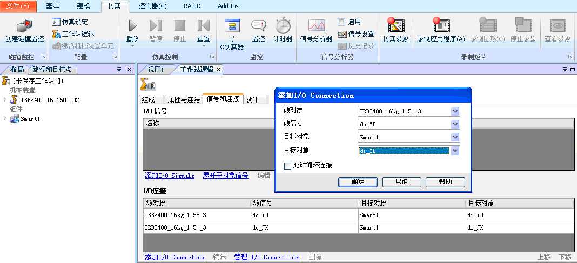The width and height of the screenshot is (577, 263).
Task: Open 工作站逻辑 from the ribbon
Action: [x=73, y=34]
